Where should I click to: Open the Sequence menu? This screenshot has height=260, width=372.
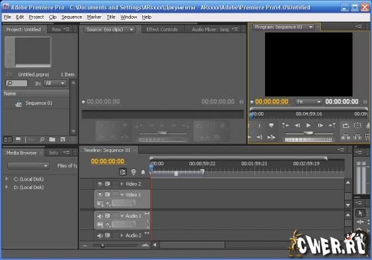pos(72,17)
